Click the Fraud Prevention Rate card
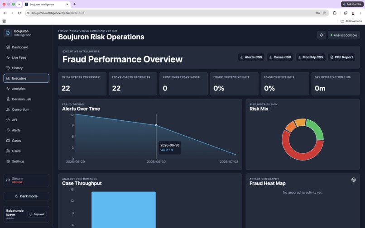 [x=234, y=84]
